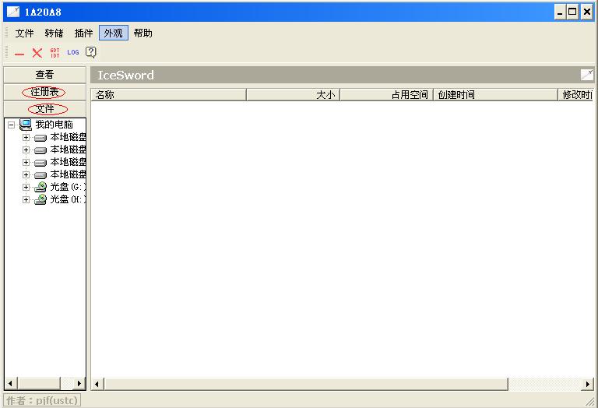The width and height of the screenshot is (598, 408).
Task: Sort by the 创建时间 column header
Action: [495, 94]
